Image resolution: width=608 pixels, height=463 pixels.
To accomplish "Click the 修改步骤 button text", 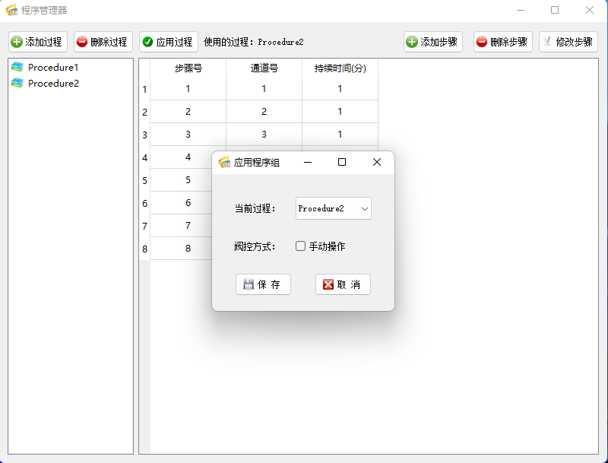I will pyautogui.click(x=575, y=42).
